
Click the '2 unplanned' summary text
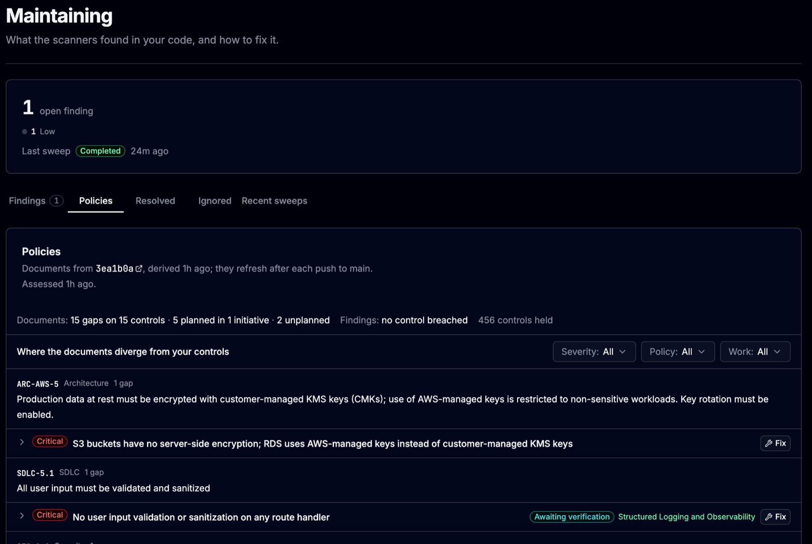coord(303,320)
